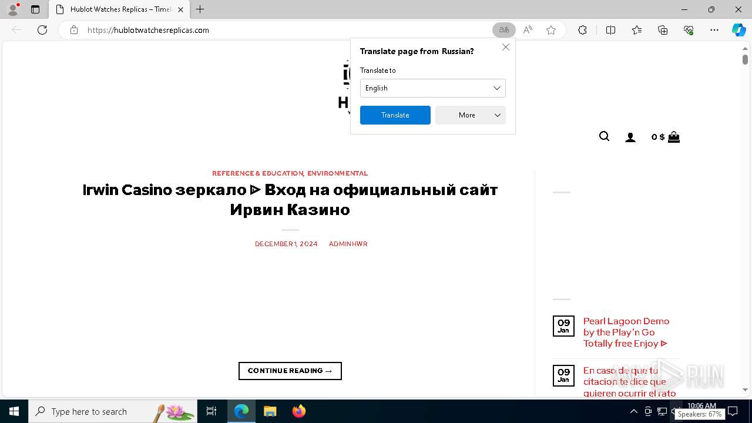Image resolution: width=752 pixels, height=423 pixels.
Task: Open Environmental category link
Action: tap(337, 173)
